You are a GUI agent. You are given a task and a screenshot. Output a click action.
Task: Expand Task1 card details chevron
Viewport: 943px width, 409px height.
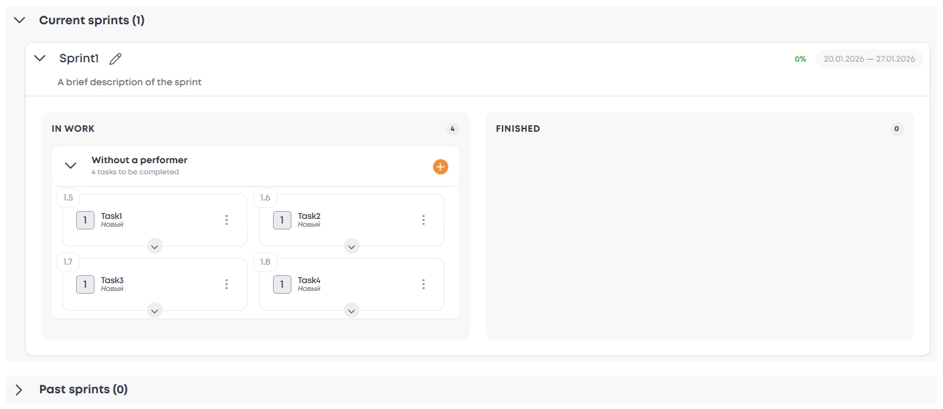(155, 246)
